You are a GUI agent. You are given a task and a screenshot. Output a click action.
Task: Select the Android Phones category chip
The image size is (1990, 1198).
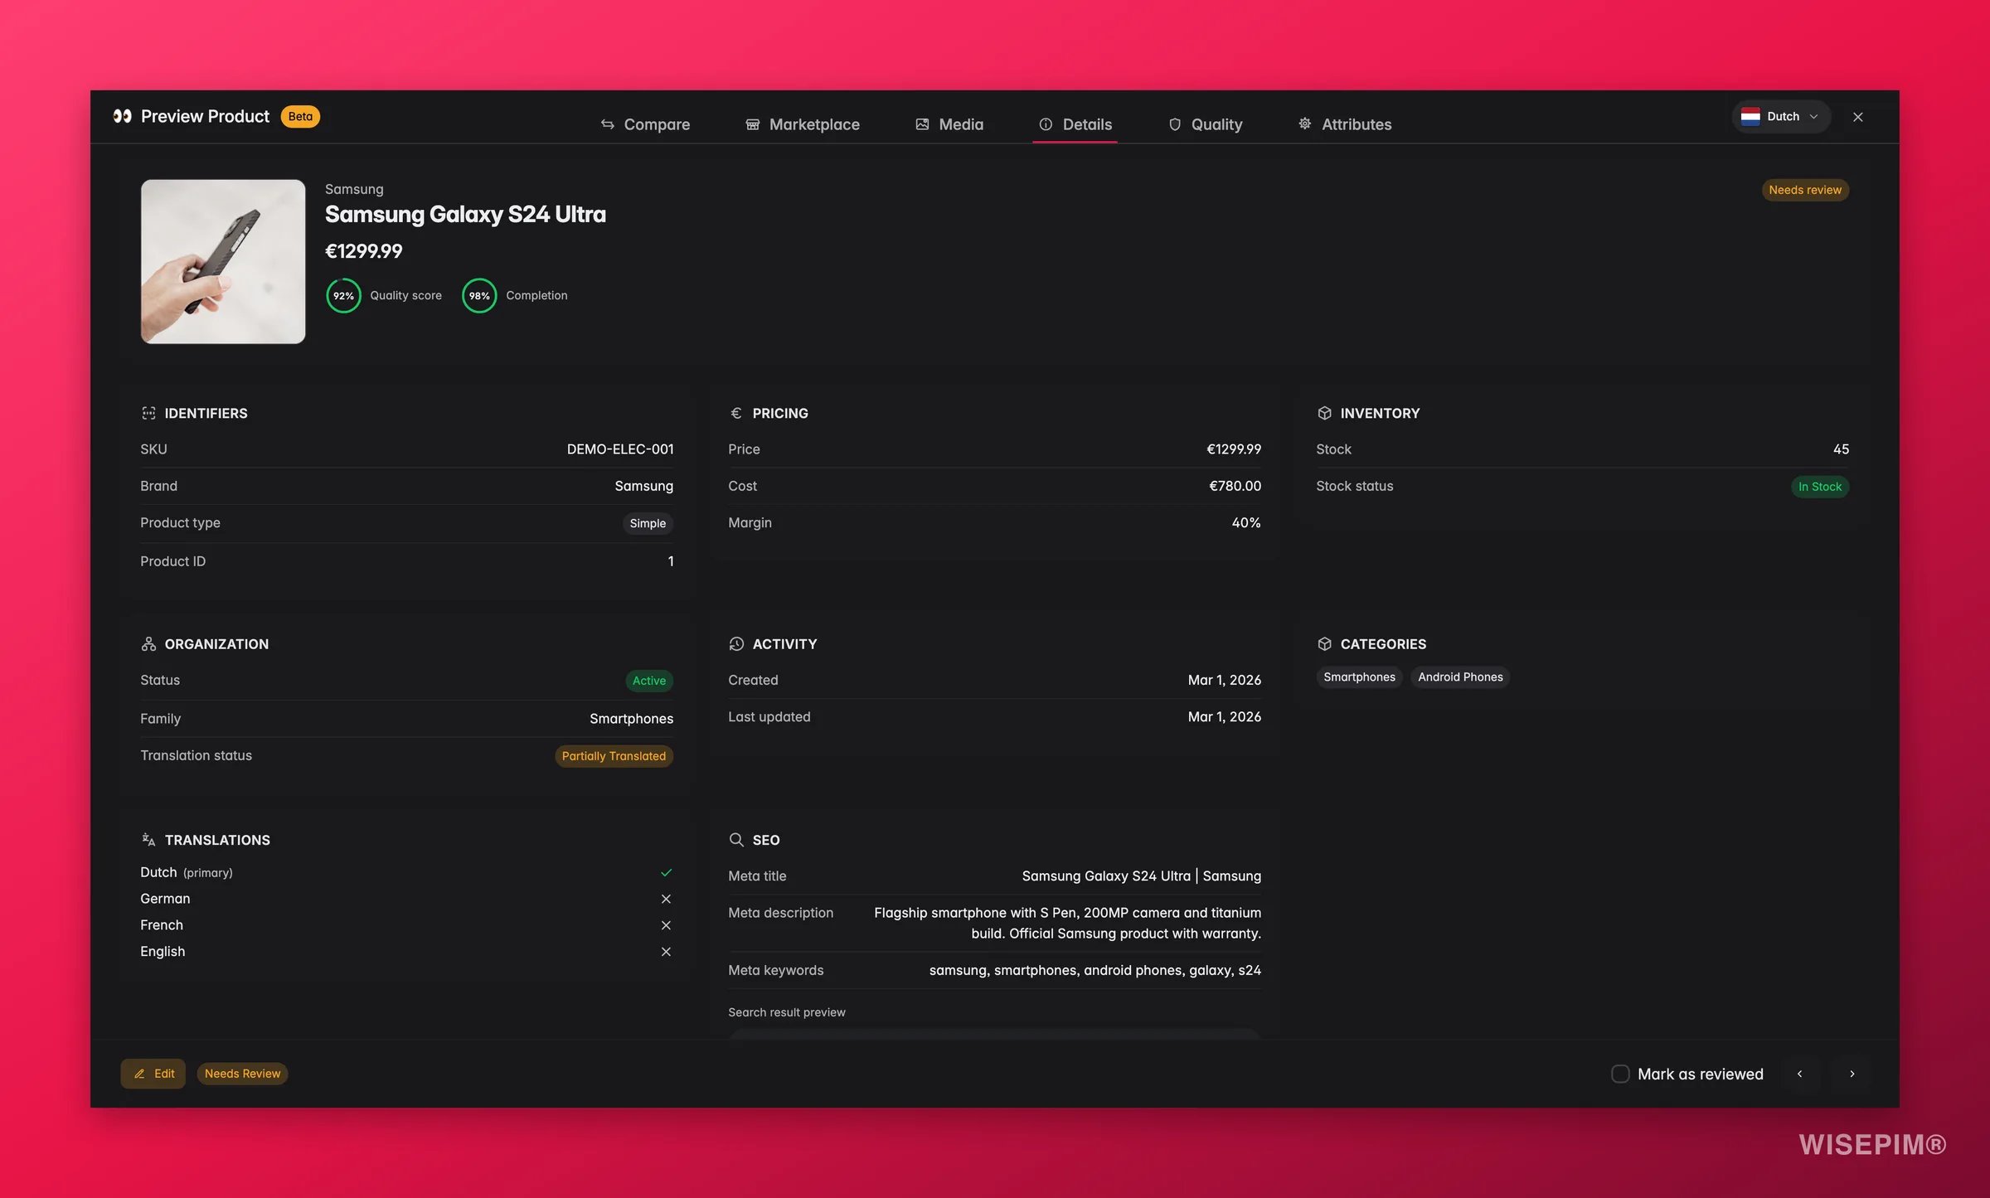(1460, 677)
